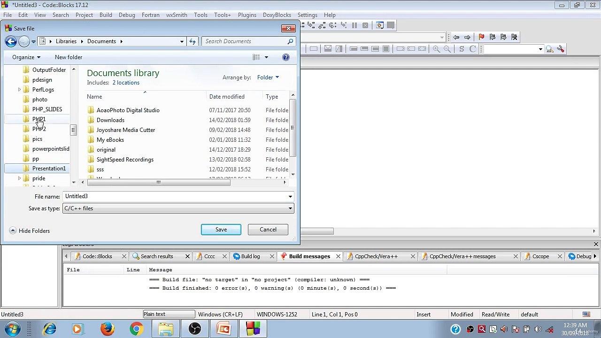601x338 pixels.
Task: Open search combo dropdown in toolbar
Action: point(540,49)
